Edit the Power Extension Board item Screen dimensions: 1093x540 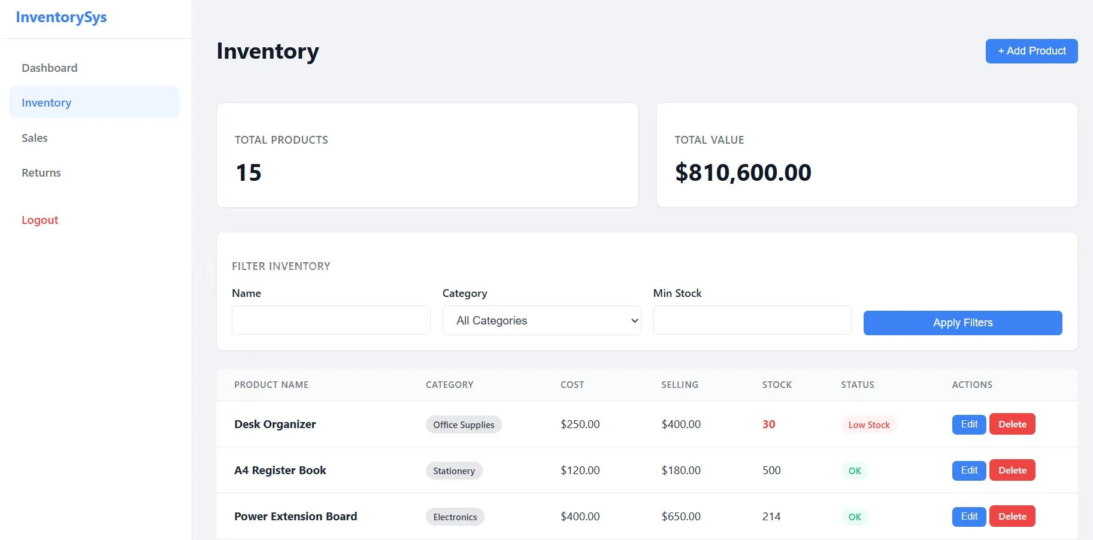pyautogui.click(x=969, y=516)
